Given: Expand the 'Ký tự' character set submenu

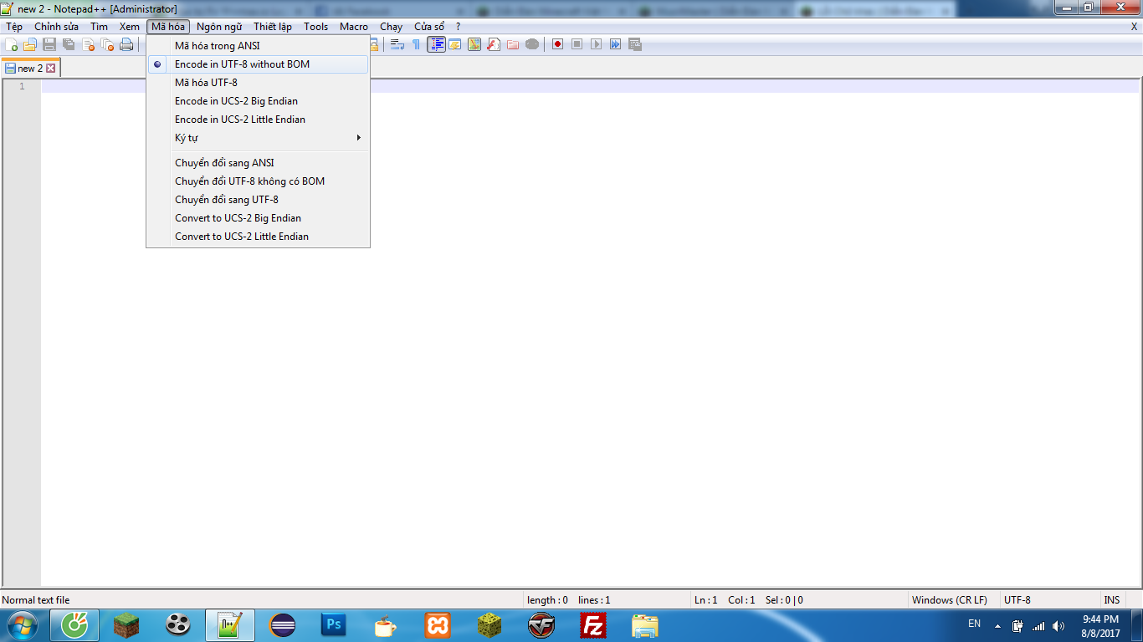Looking at the screenshot, I should point(258,138).
